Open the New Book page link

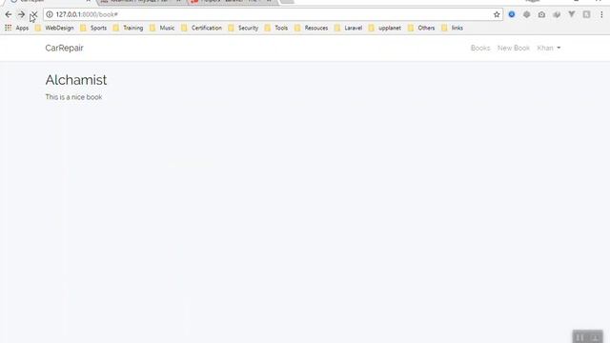(514, 48)
